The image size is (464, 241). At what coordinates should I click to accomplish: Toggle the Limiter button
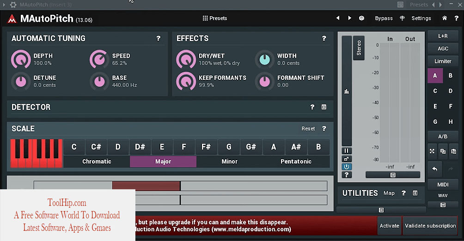pyautogui.click(x=443, y=61)
